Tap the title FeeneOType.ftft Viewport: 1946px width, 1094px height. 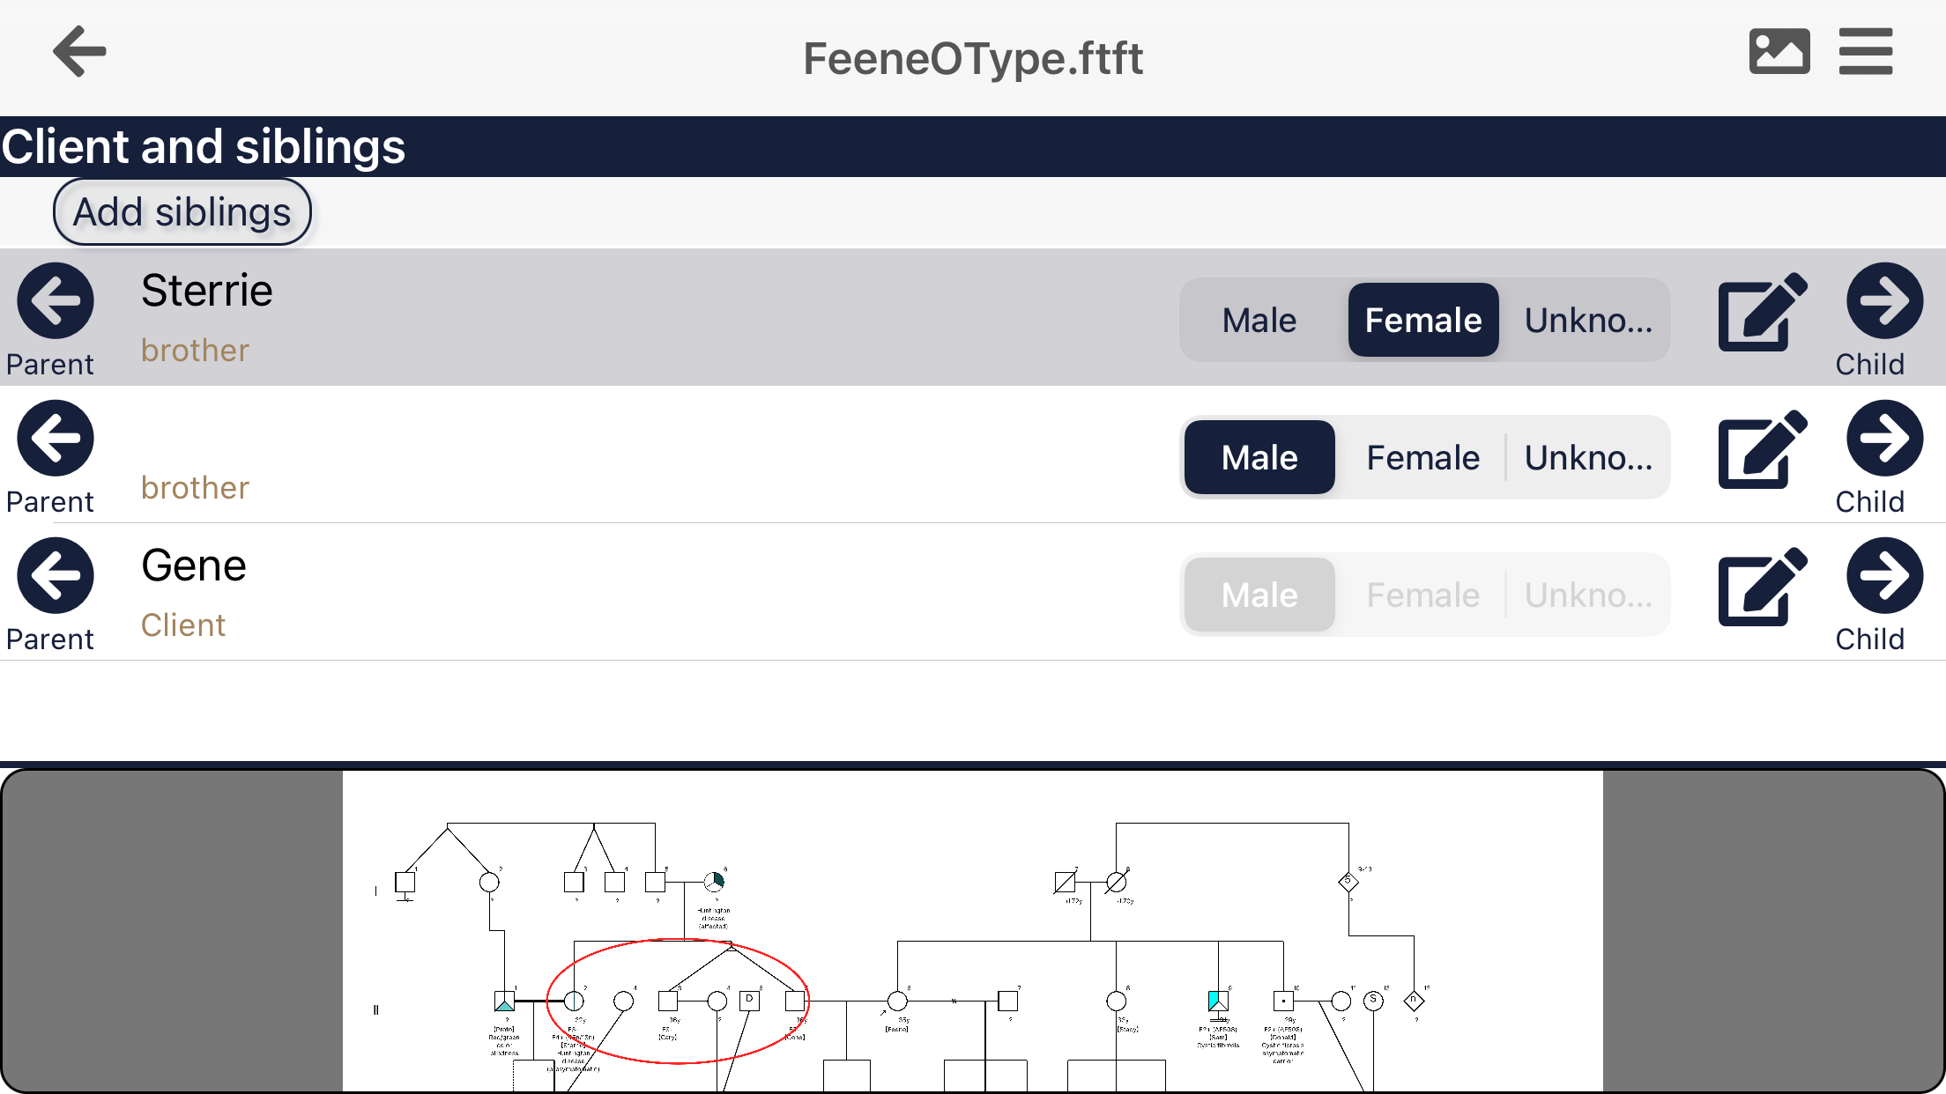[x=973, y=57]
